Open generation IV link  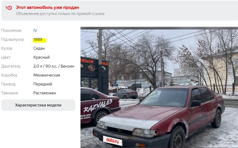click(35, 30)
